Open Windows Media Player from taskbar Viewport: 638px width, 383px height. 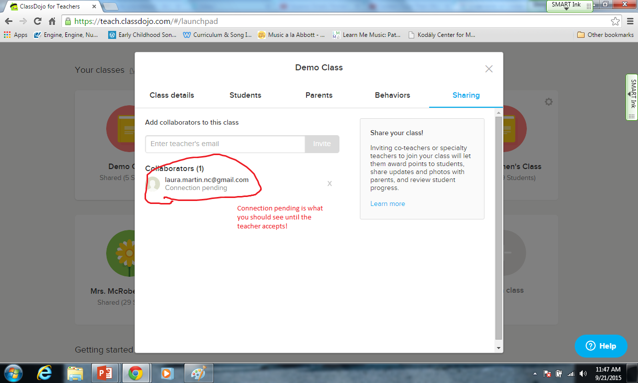pyautogui.click(x=168, y=373)
